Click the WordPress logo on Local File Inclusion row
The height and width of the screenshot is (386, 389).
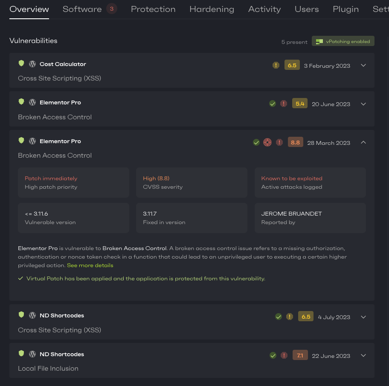(32, 354)
